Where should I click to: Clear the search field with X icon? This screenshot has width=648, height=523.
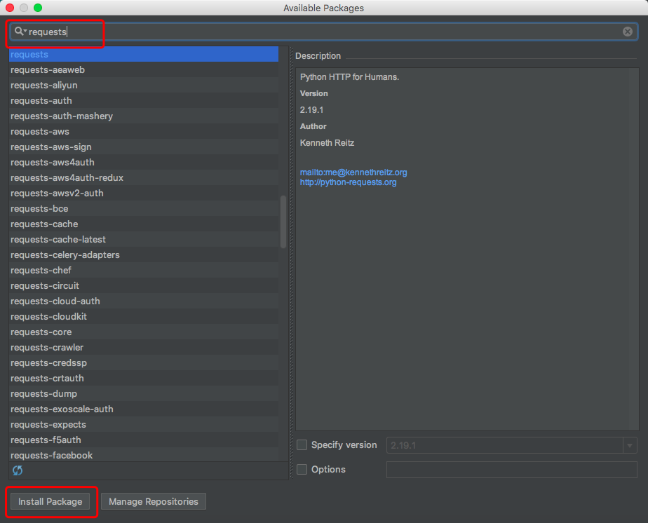pyautogui.click(x=628, y=32)
